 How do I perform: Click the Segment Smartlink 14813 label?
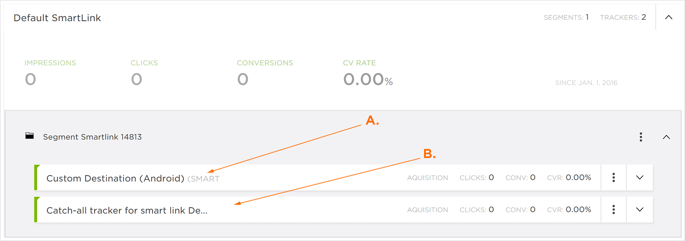(92, 137)
